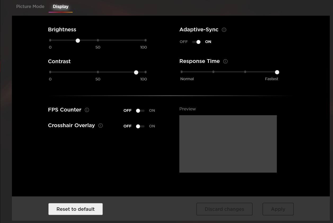Click the third Response Time slider stop
The height and width of the screenshot is (223, 333).
(245, 72)
